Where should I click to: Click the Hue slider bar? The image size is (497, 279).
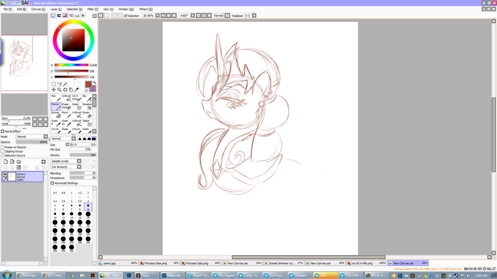71,65
